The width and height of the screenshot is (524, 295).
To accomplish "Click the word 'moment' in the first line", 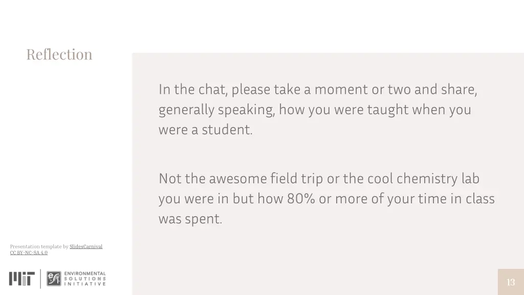I will coord(341,90).
